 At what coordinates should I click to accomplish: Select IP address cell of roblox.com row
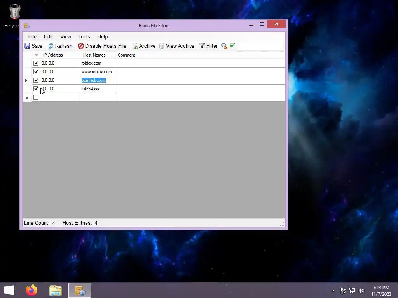click(x=60, y=63)
